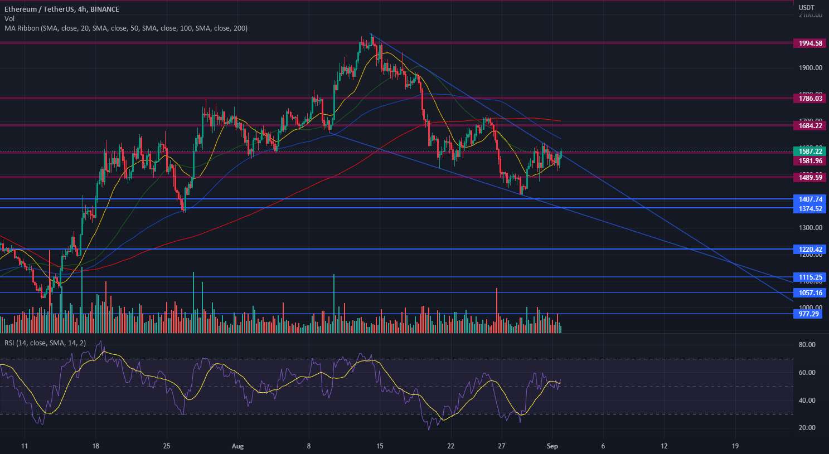
Task: Click the USDT currency label
Action: tap(806, 8)
